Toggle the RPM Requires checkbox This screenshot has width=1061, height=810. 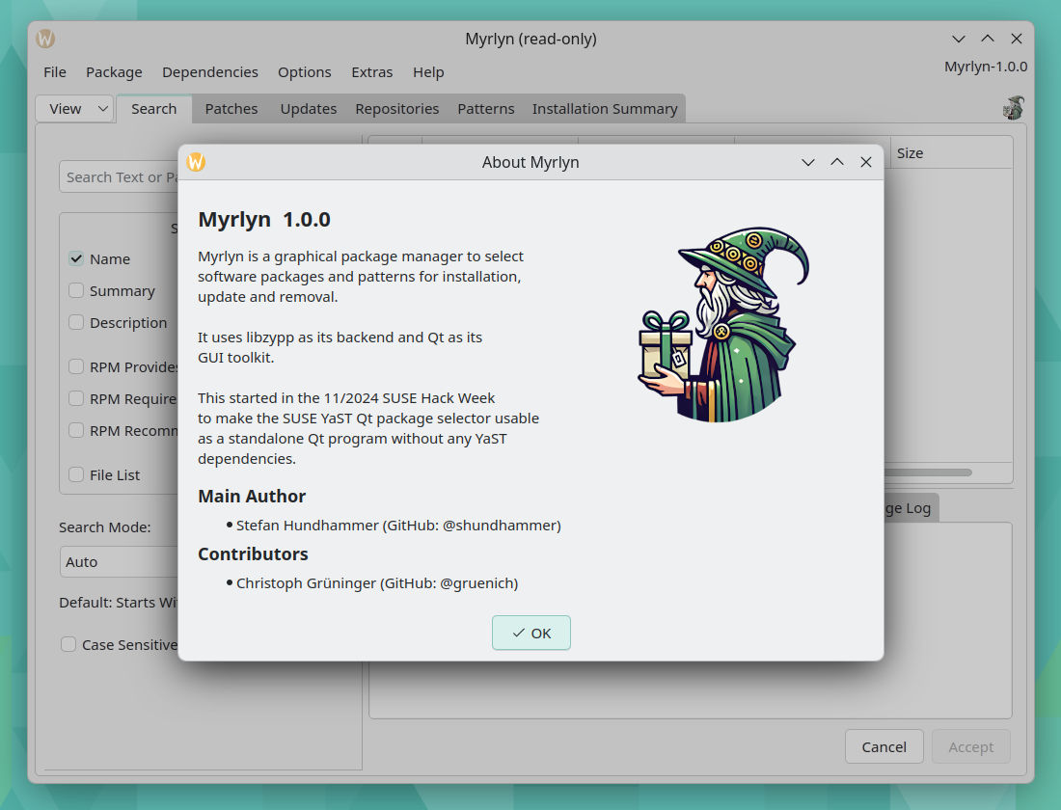[74, 398]
